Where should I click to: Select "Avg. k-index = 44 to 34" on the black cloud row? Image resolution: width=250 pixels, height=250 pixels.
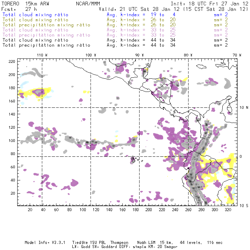coord(141,40)
